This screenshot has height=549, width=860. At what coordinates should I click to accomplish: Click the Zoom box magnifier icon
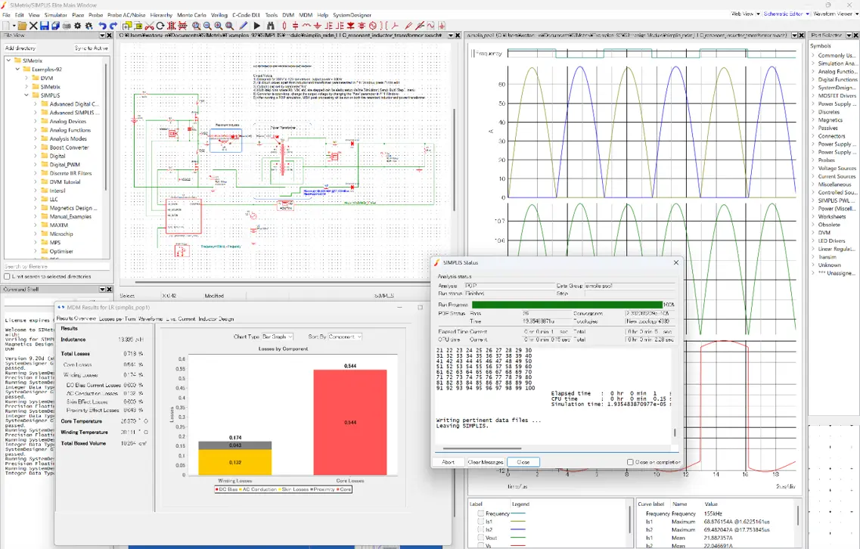[x=196, y=26]
